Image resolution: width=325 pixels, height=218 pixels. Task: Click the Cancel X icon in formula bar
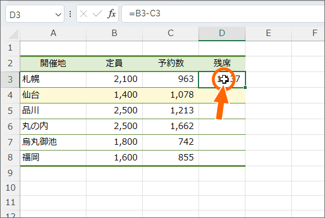point(84,14)
